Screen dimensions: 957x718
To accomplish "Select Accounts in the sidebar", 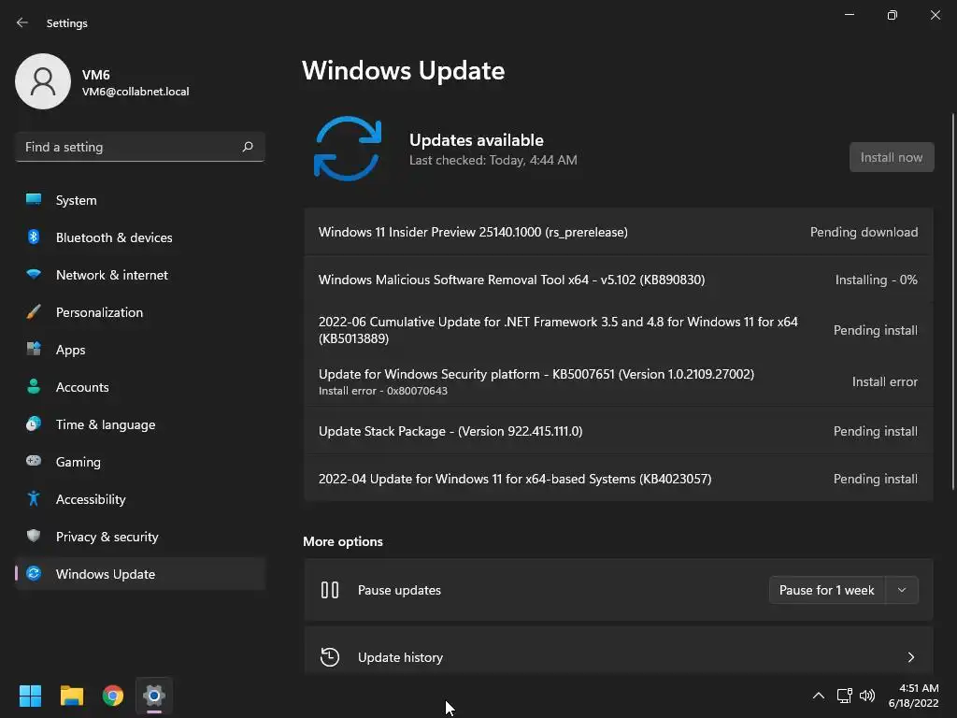I will point(140,387).
